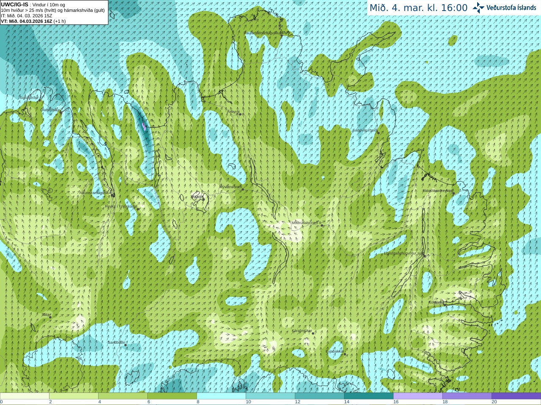Select the Siglufjörður station marker

pyautogui.click(x=40, y=100)
